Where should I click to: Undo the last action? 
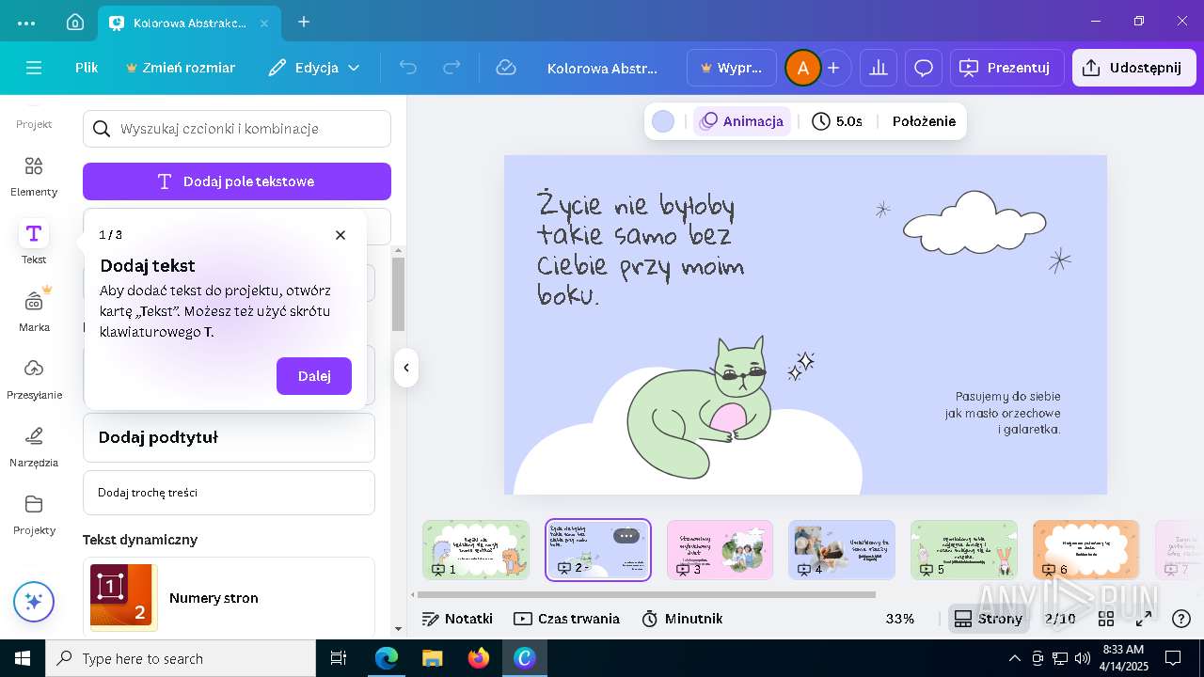(407, 68)
